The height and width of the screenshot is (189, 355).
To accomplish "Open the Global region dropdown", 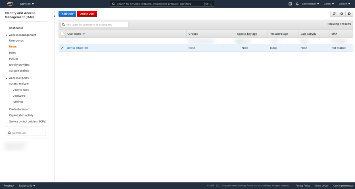I will (x=329, y=4).
